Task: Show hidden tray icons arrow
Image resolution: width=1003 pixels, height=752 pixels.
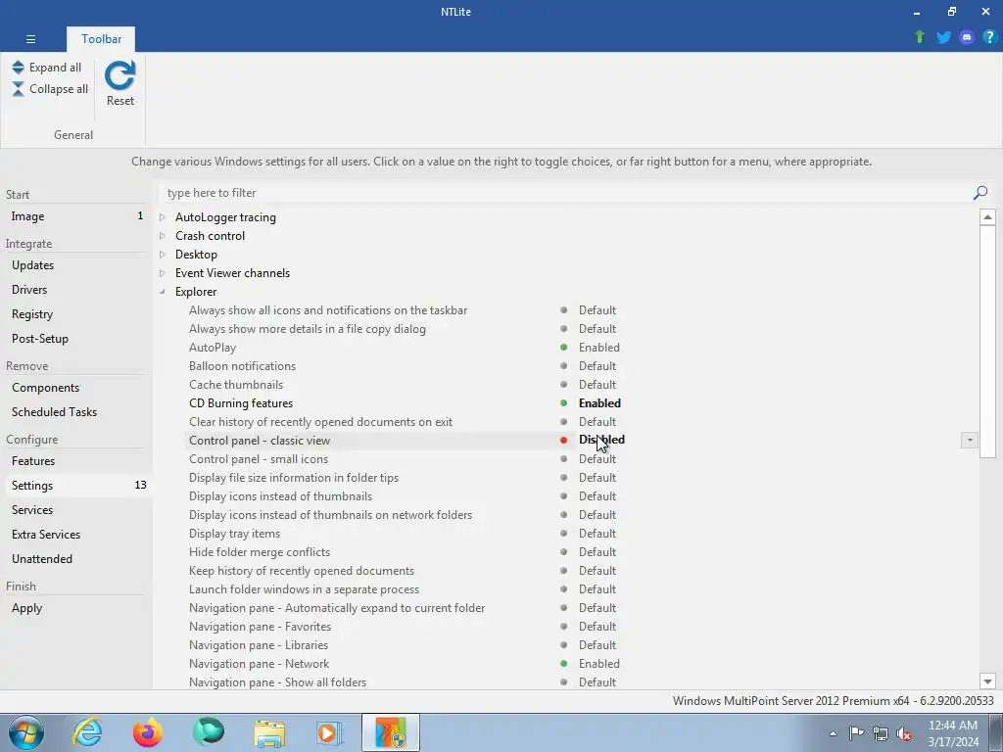Action: point(833,733)
